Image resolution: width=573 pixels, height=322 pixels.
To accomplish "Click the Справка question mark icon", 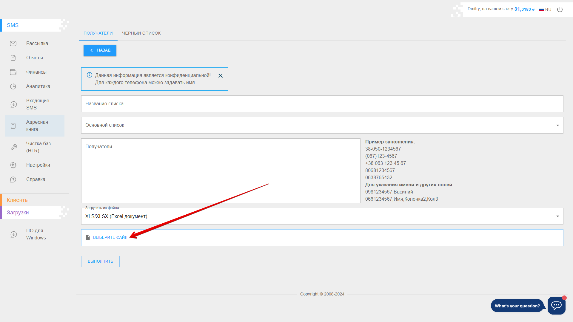I will pyautogui.click(x=13, y=179).
